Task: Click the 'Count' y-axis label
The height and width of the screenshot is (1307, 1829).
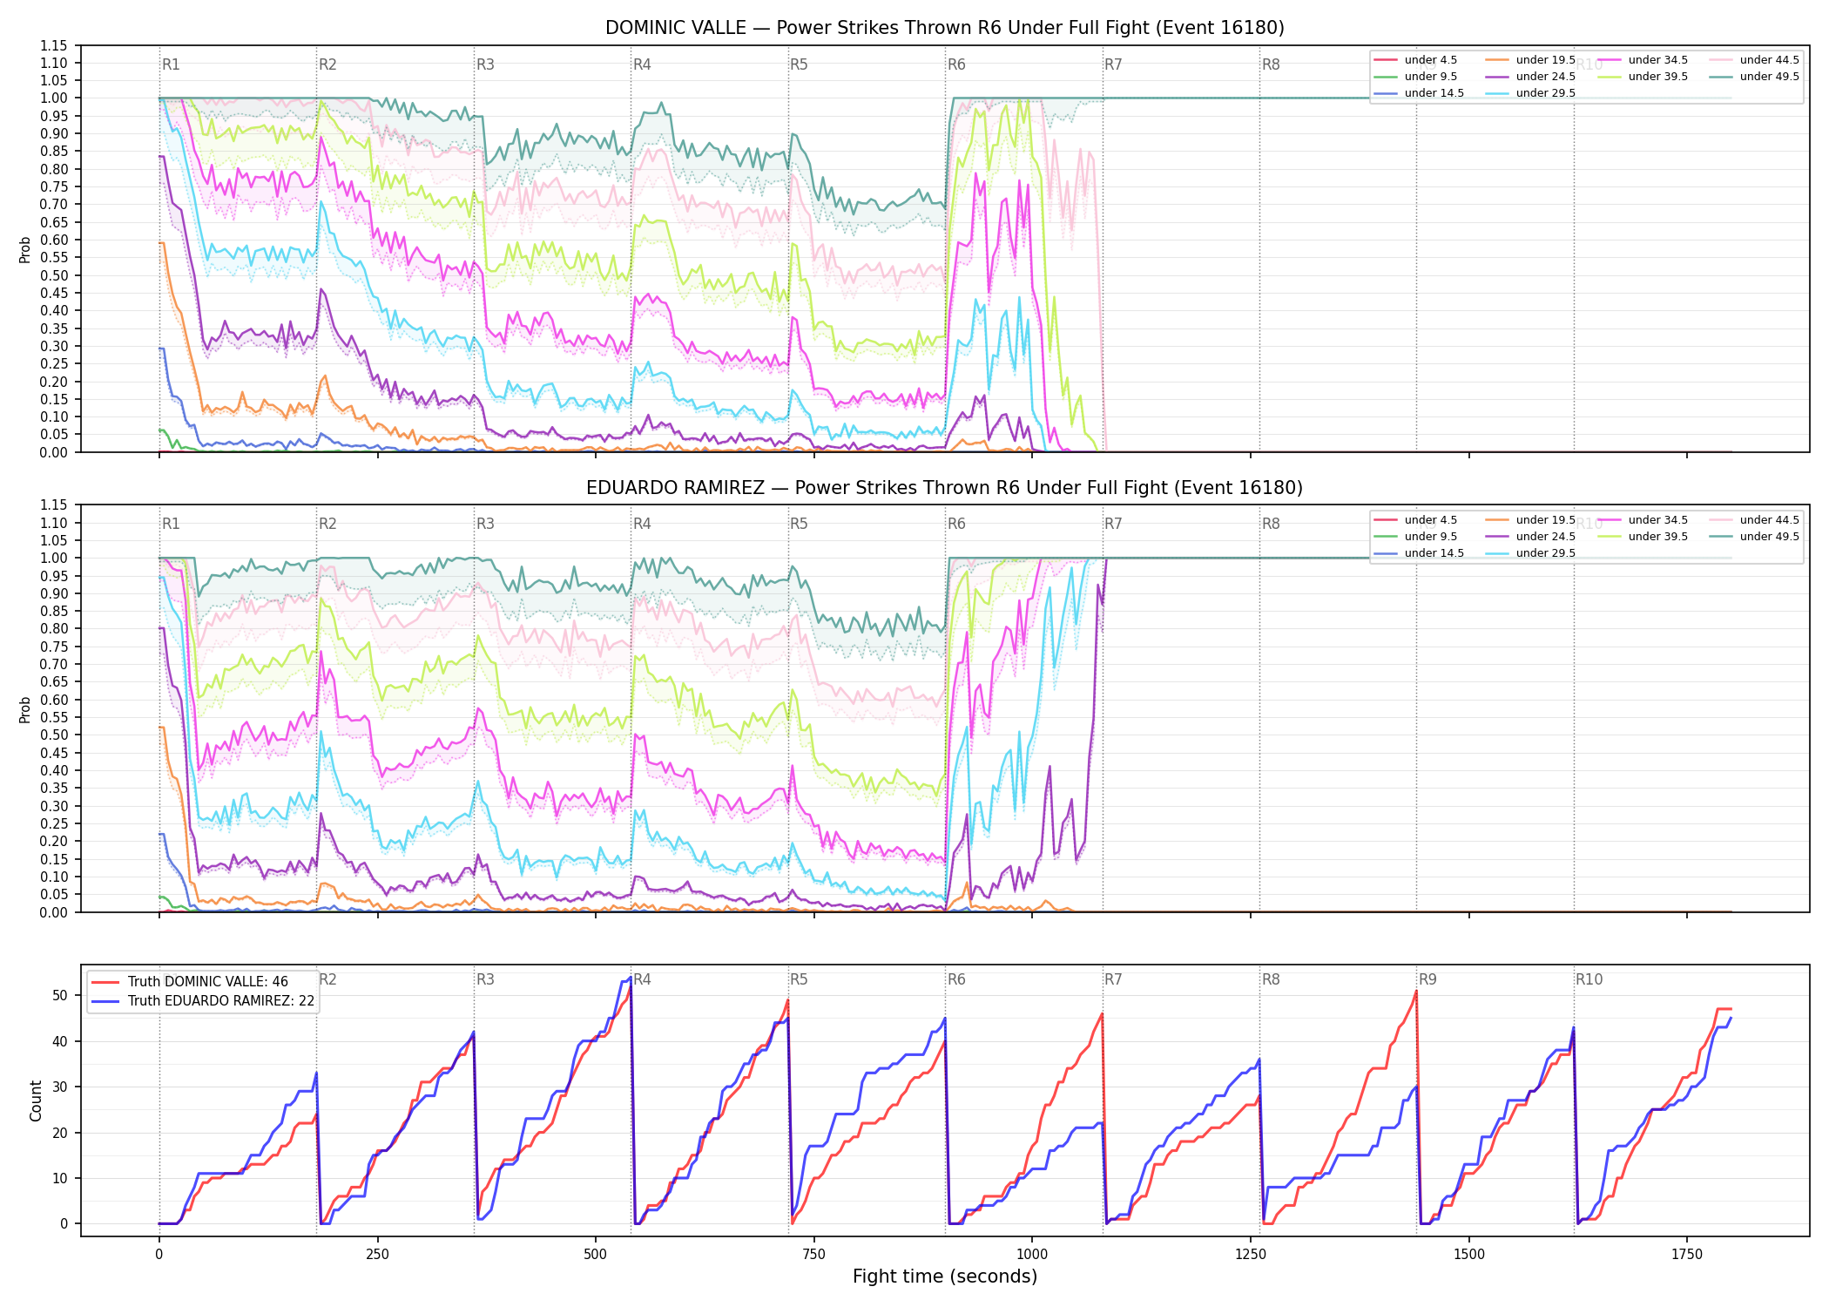Action: tap(36, 1100)
